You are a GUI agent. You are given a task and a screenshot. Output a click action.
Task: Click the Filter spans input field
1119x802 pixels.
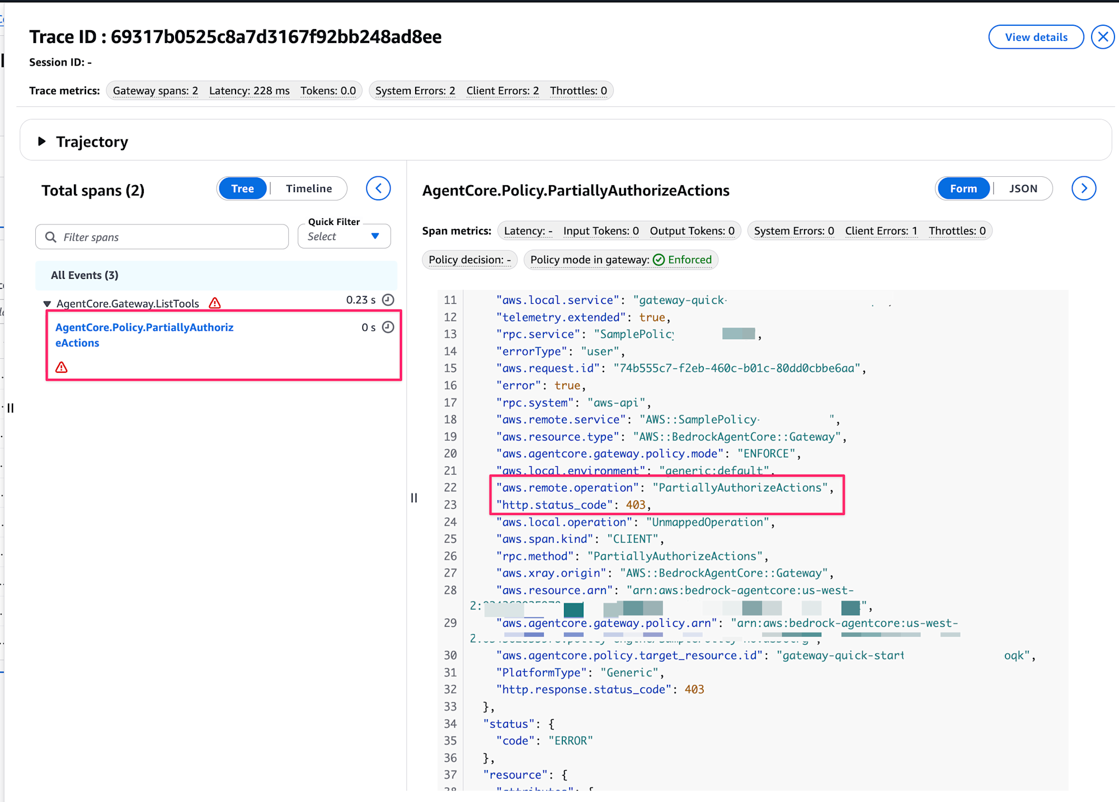(168, 237)
